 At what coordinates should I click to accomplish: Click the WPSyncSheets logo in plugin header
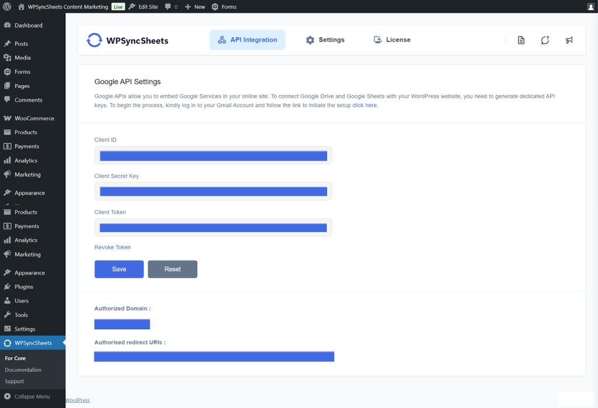coord(127,40)
